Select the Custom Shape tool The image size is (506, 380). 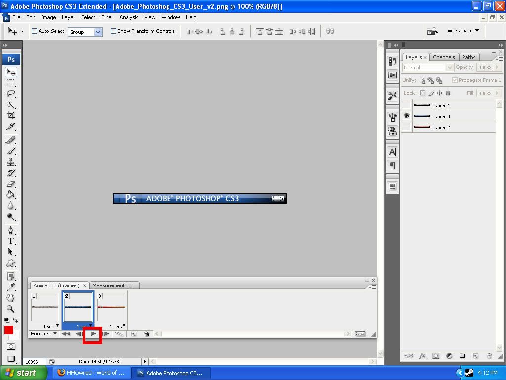[11, 263]
